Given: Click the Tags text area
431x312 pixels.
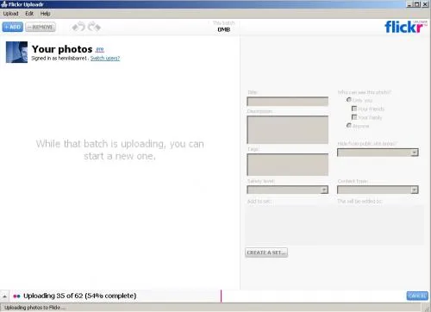Looking at the screenshot, I should click(x=287, y=165).
